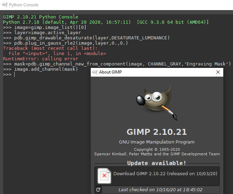Viewport: 233px width, 194px height.
Task: Click the 'layer=image.active_layer' console line
Action: coord(42,33)
